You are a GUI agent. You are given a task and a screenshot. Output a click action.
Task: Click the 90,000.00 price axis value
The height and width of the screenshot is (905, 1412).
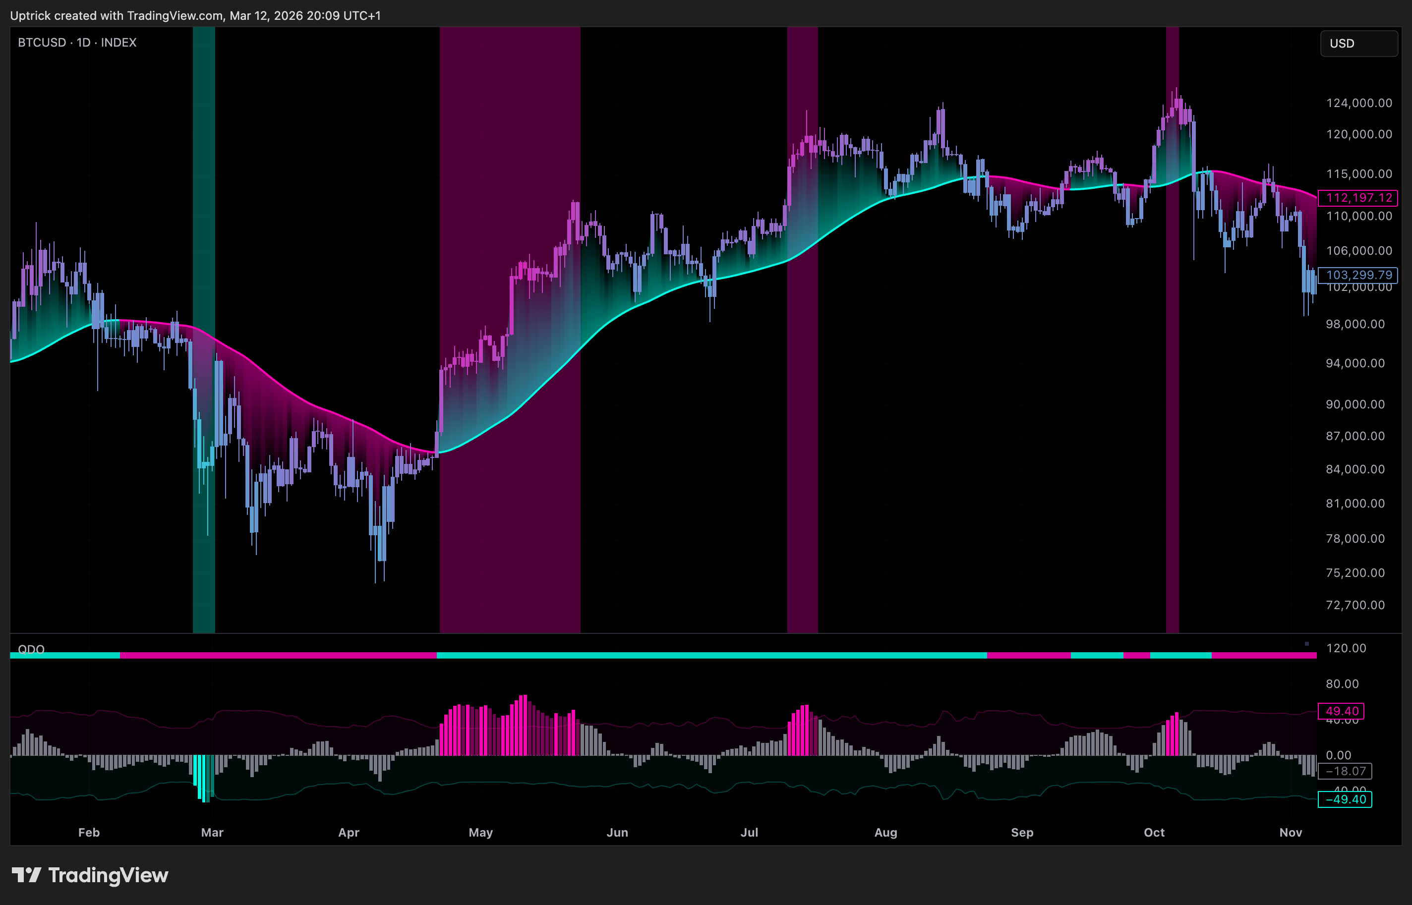(x=1355, y=404)
